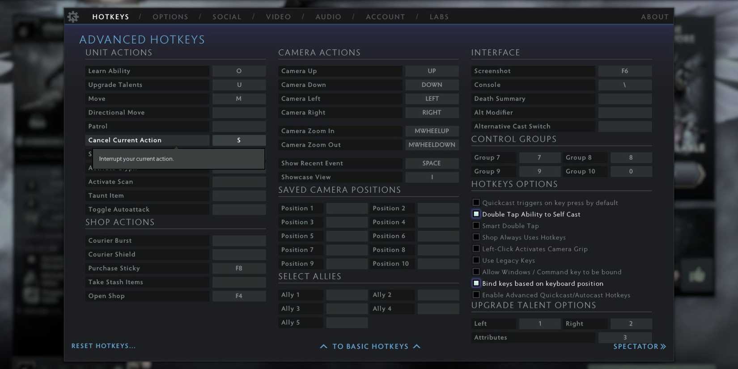Assign a hotkey to Patrol
The width and height of the screenshot is (738, 369).
click(x=239, y=126)
